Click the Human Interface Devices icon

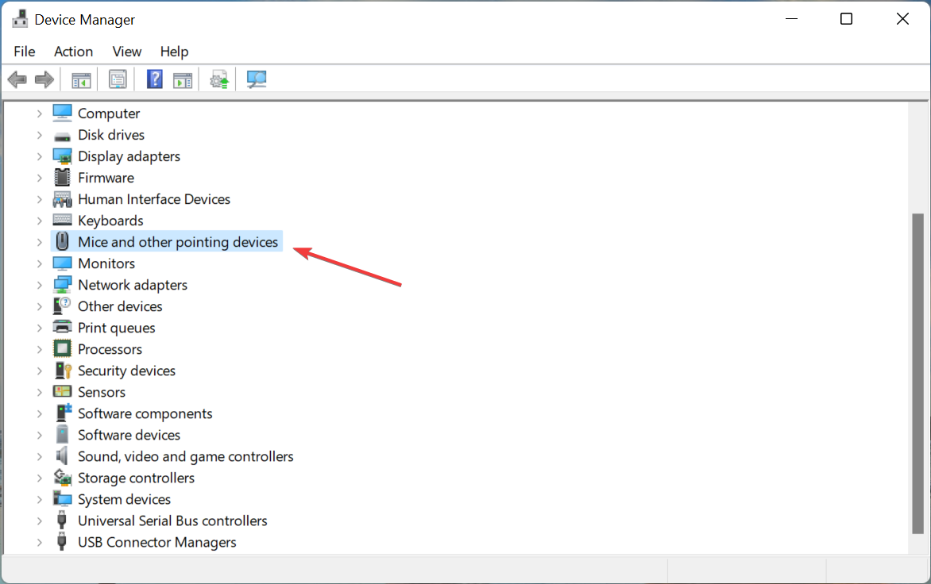pyautogui.click(x=62, y=199)
